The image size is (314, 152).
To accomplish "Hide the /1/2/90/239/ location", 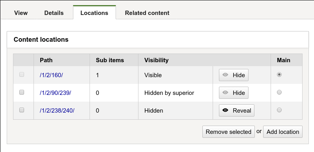I will (234, 93).
